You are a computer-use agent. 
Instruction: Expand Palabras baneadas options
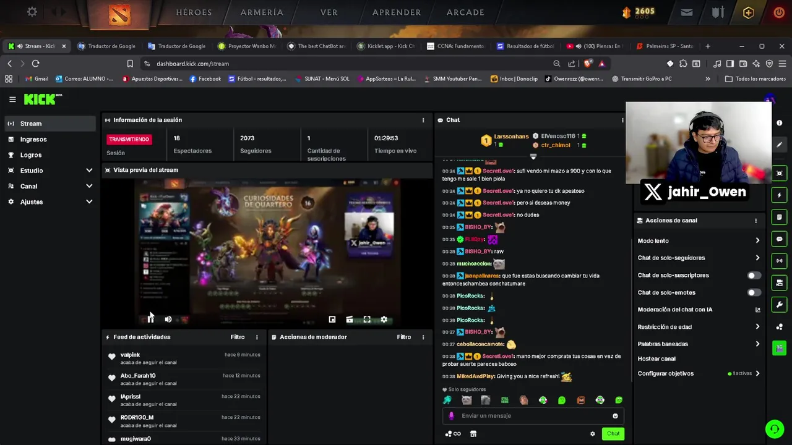pos(757,344)
